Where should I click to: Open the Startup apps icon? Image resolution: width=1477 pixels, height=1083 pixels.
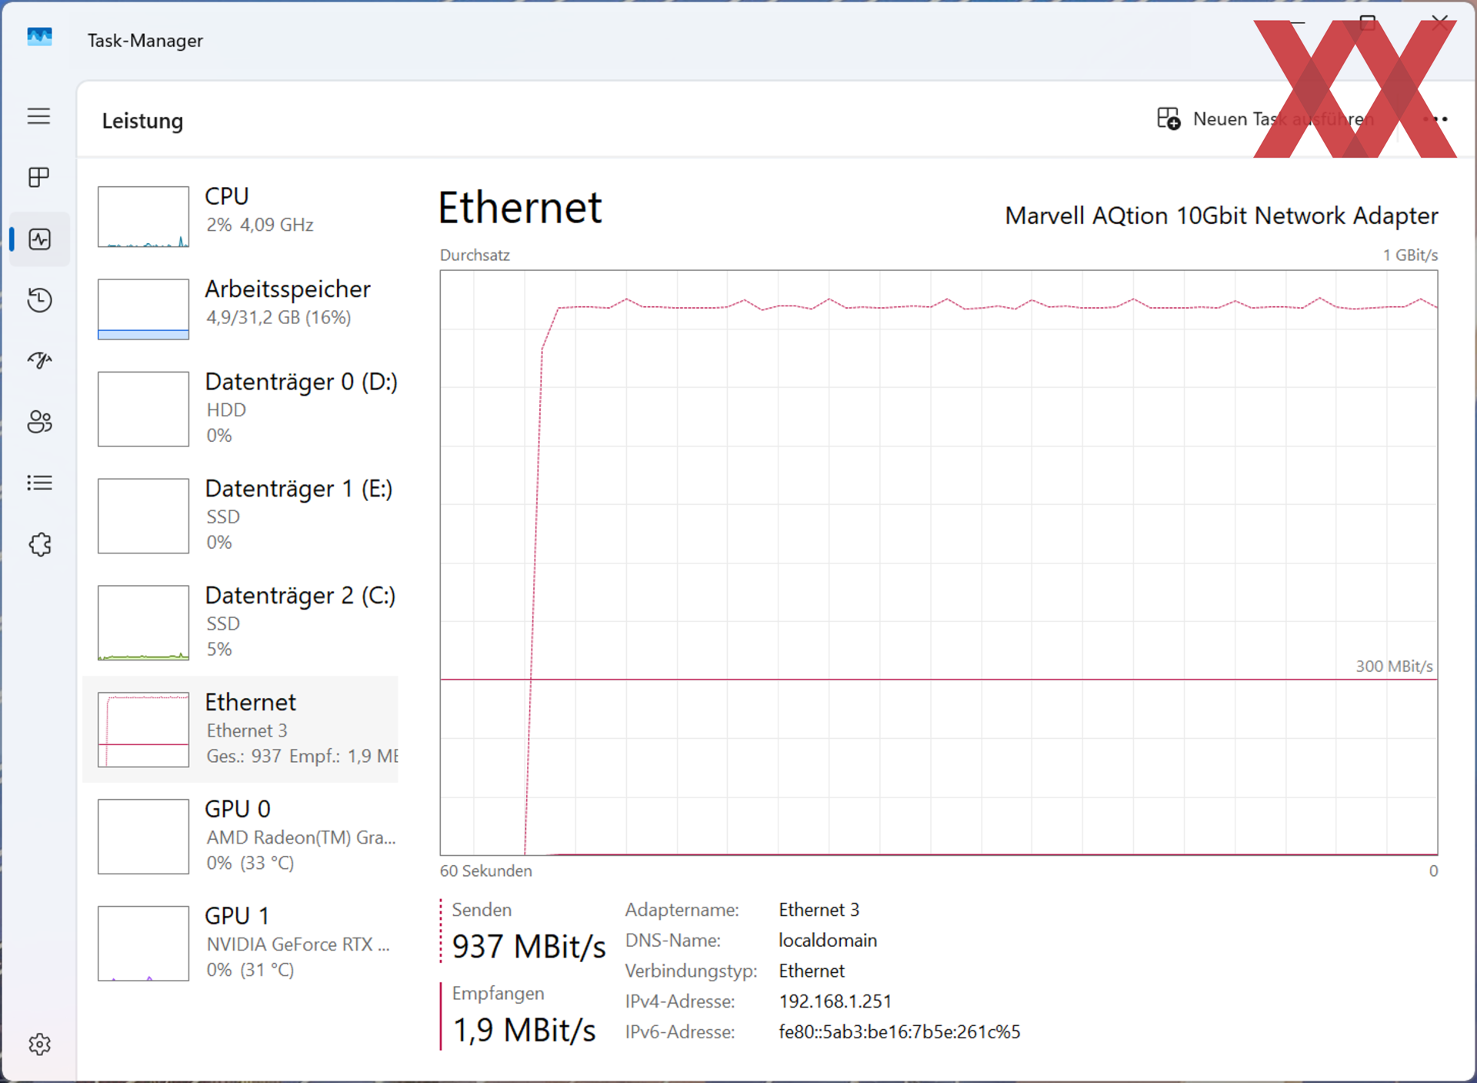coord(39,360)
